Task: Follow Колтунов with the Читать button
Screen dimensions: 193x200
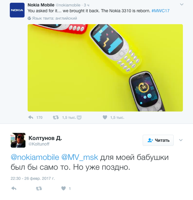Action: (x=158, y=140)
